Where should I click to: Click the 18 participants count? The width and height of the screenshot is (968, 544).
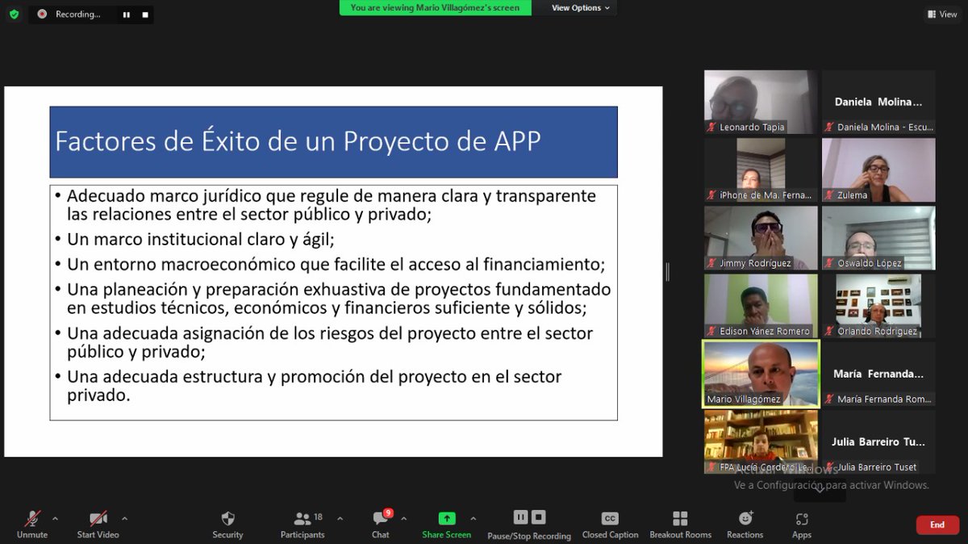[x=318, y=517]
